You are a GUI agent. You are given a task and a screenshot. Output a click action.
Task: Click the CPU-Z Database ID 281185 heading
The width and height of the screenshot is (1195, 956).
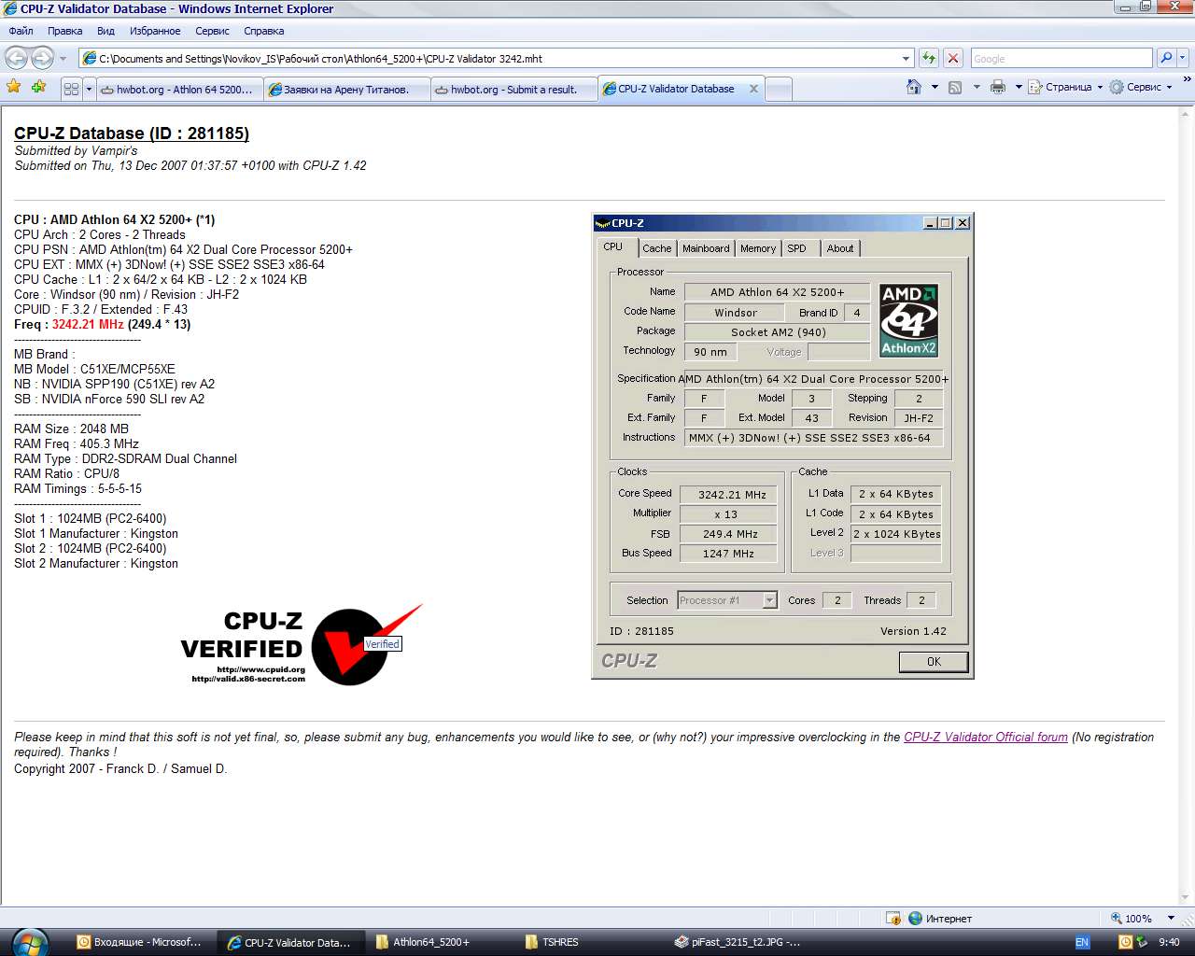point(132,134)
